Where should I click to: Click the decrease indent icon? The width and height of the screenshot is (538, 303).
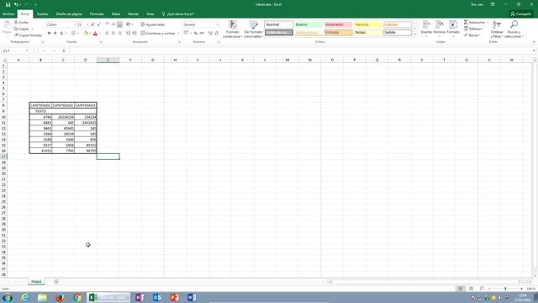tap(128, 34)
